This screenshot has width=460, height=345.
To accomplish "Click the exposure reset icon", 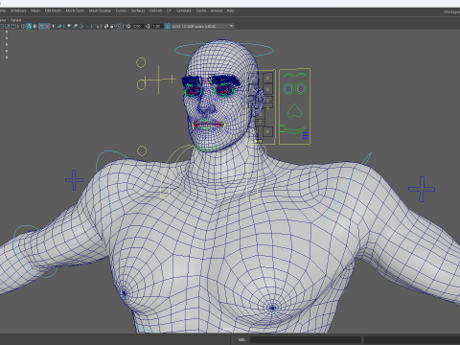I will click(x=128, y=26).
